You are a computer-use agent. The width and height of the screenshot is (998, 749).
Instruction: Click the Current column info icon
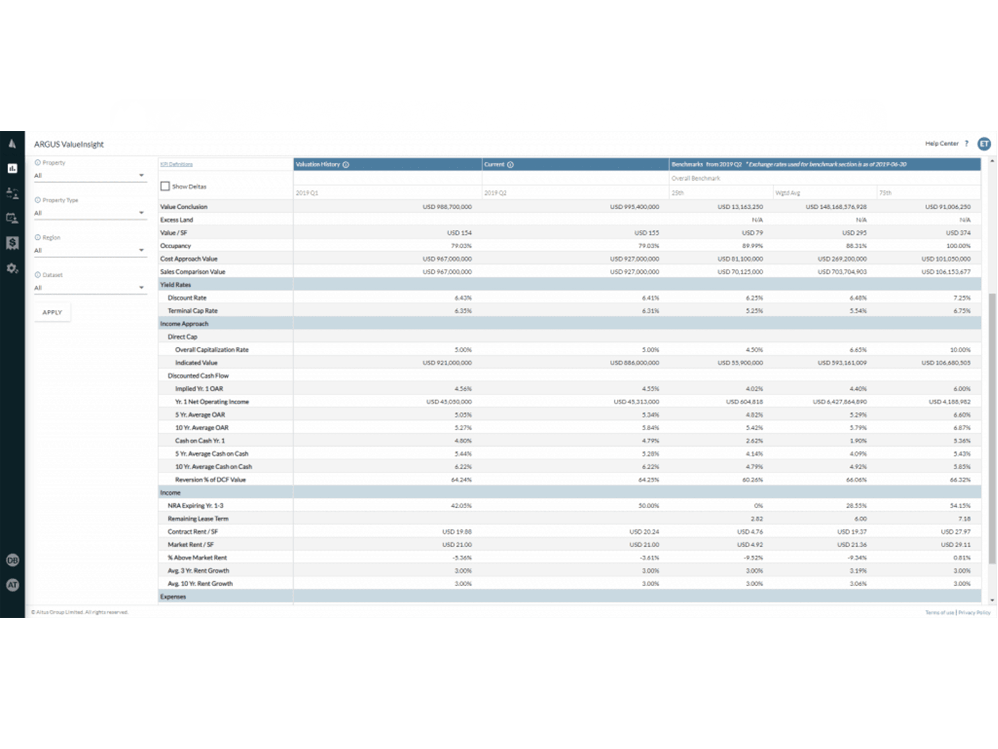(510, 165)
